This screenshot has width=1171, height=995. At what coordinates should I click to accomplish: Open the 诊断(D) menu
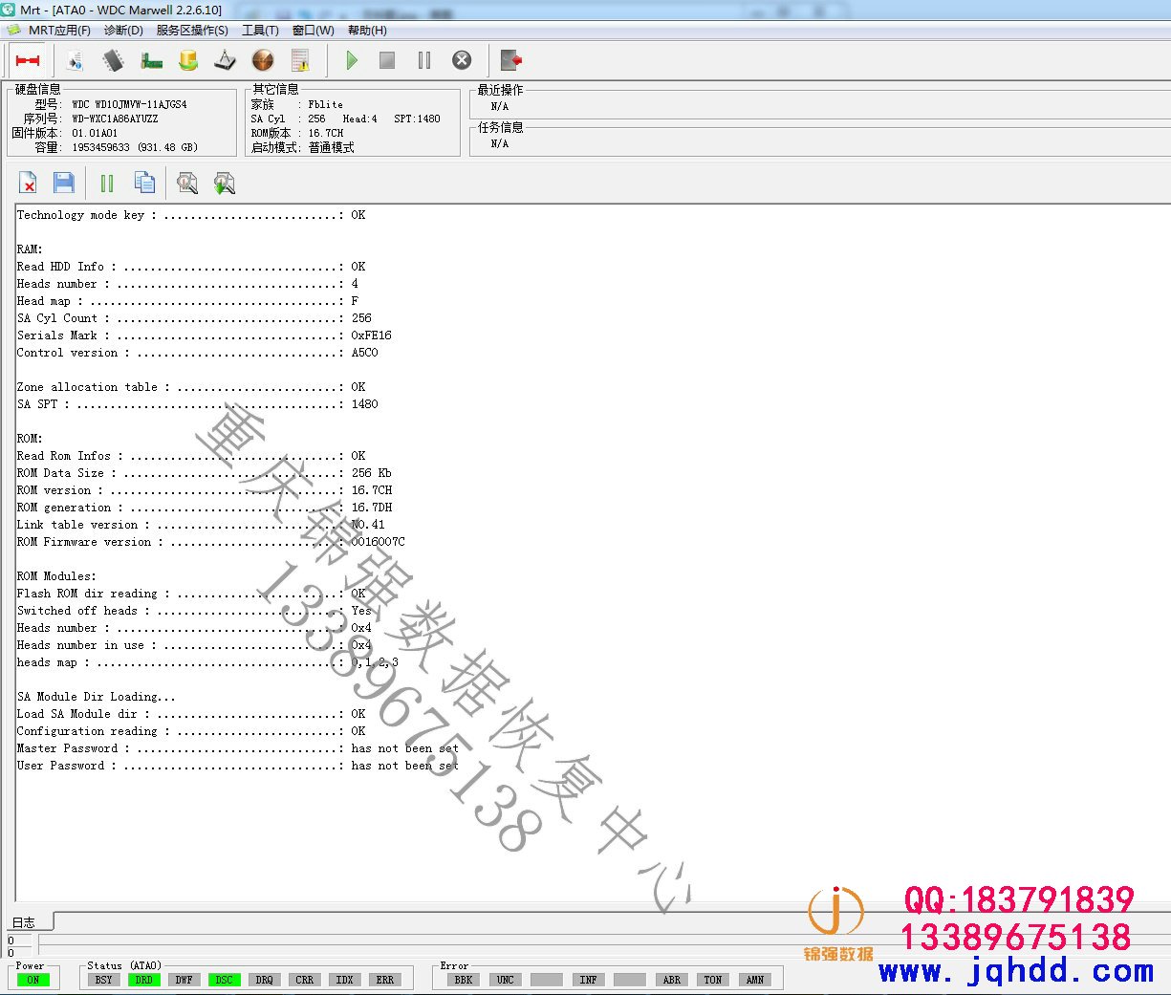(123, 31)
